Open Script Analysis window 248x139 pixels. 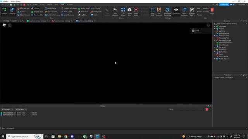coord(37,12)
